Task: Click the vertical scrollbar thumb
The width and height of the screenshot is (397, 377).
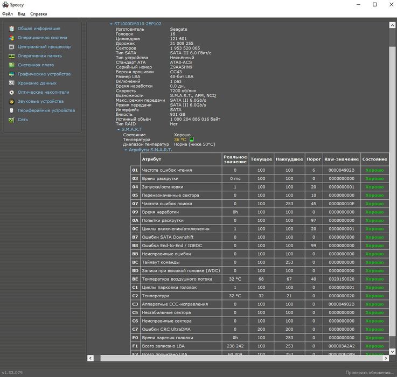Action: coord(392,192)
